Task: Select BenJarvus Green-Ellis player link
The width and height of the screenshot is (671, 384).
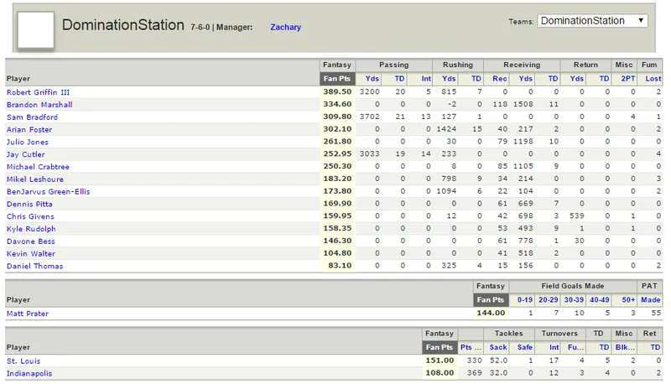Action: pyautogui.click(x=49, y=191)
